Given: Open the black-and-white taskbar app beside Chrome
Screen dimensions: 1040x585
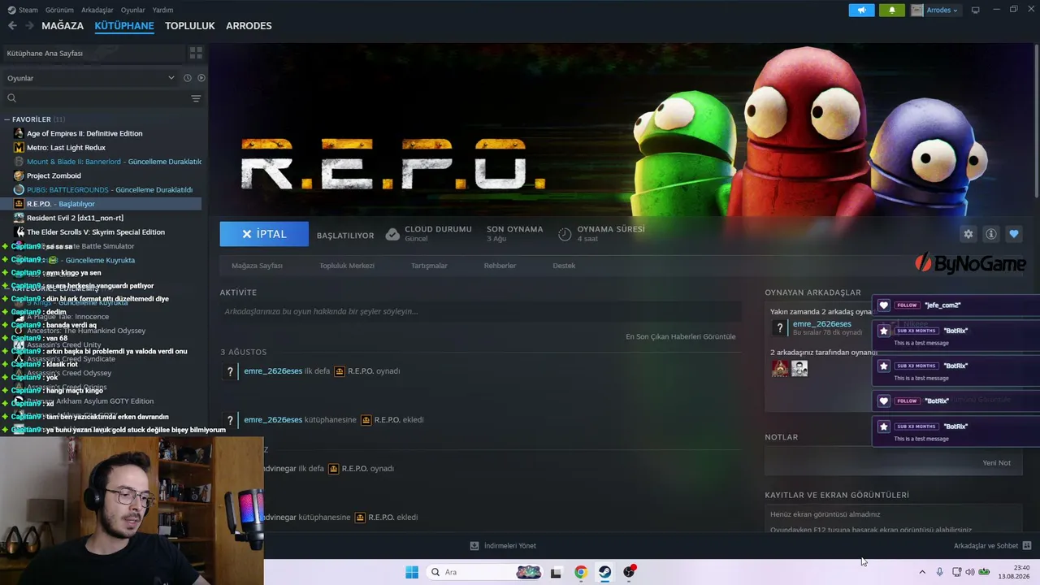Looking at the screenshot, I should click(557, 572).
